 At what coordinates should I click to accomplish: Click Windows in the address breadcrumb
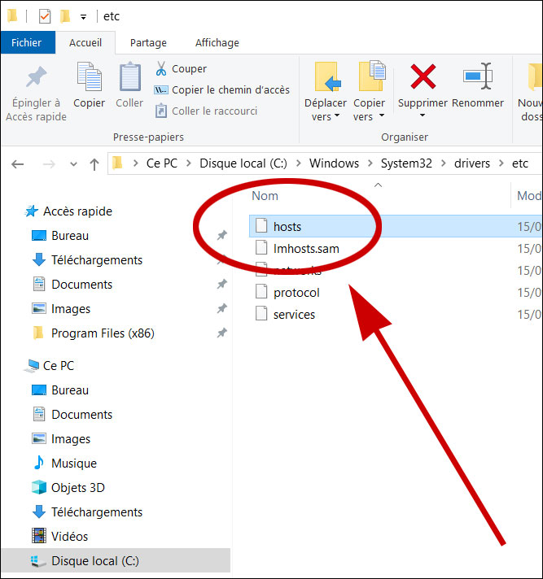(334, 163)
